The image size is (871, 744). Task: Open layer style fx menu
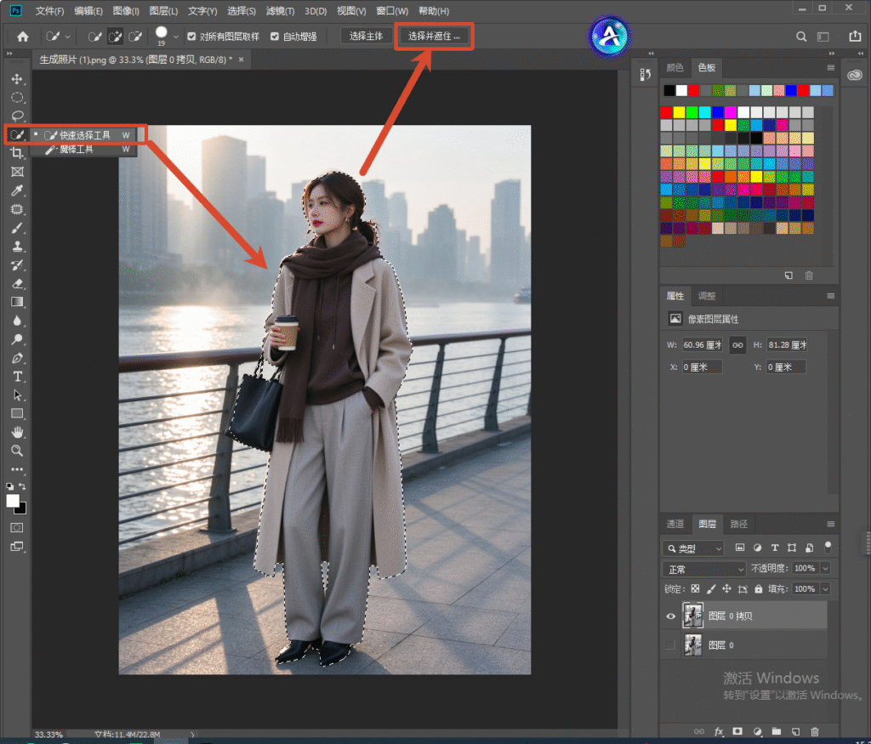click(719, 731)
